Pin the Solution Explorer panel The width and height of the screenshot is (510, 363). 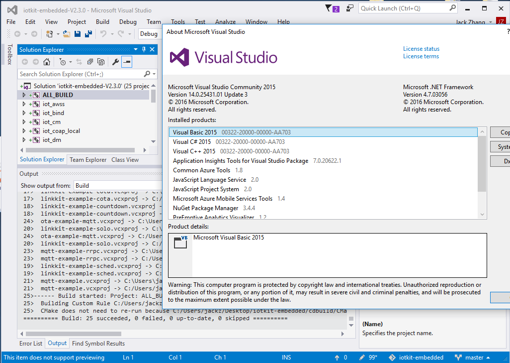144,49
